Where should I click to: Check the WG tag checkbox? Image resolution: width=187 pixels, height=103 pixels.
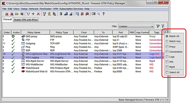[x=167, y=62]
